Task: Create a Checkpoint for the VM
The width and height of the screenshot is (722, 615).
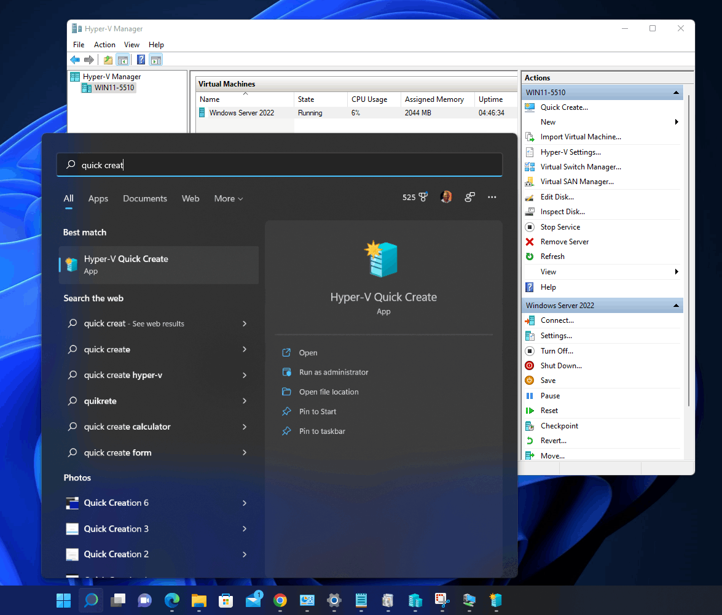Action: pos(559,425)
